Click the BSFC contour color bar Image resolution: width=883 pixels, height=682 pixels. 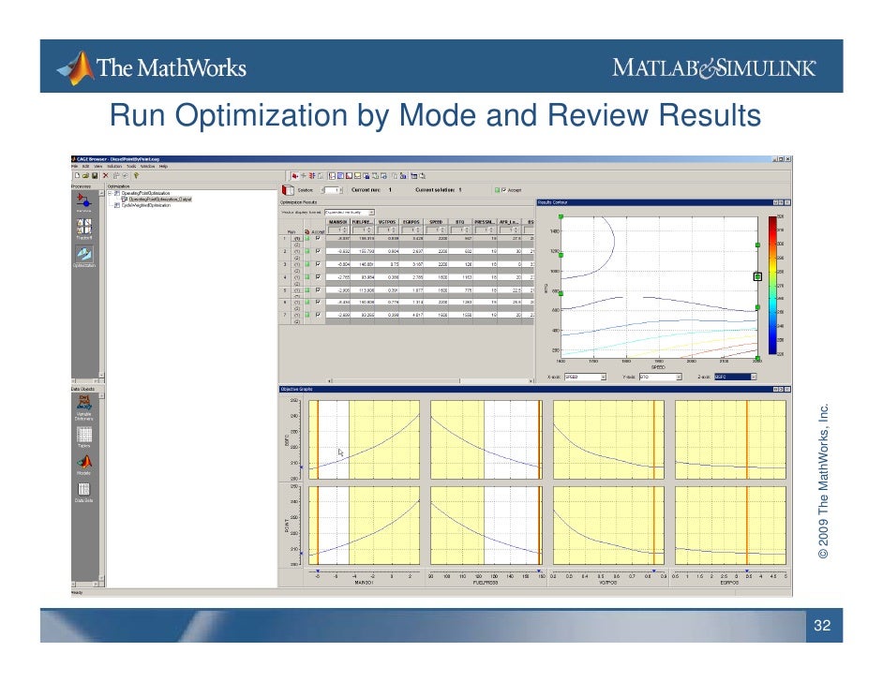tap(772, 286)
